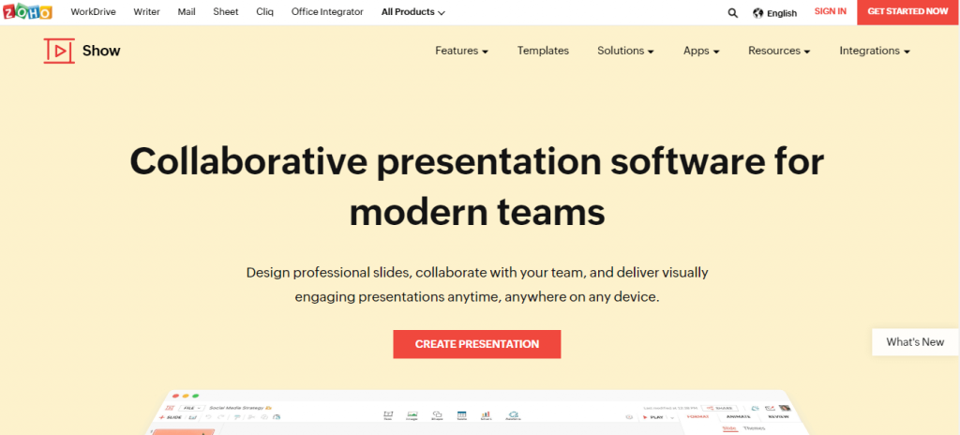The height and width of the screenshot is (435, 960).
Task: Expand the Features menu
Action: pos(461,51)
